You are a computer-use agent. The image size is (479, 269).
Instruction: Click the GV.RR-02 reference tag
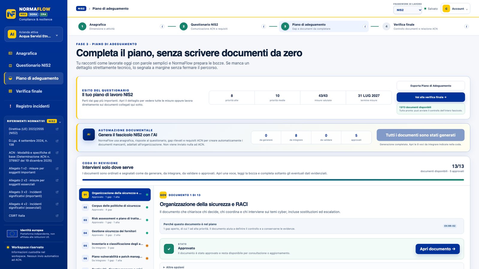pos(450,226)
